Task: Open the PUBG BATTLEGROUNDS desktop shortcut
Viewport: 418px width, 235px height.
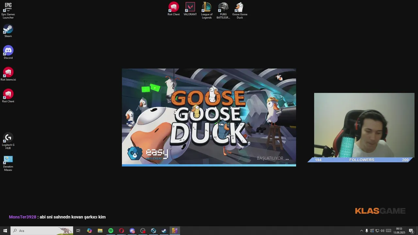Action: pos(223,10)
